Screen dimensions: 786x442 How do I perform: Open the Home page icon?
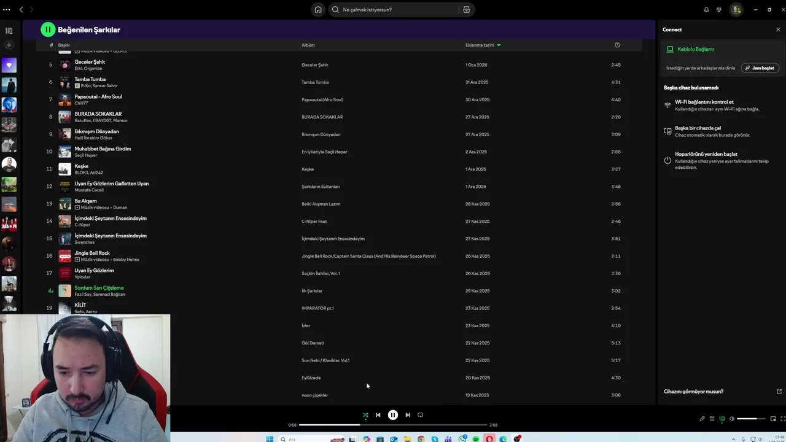tap(318, 10)
